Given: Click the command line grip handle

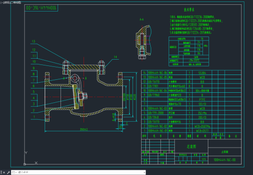Looking at the screenshot, I should (1, 173).
